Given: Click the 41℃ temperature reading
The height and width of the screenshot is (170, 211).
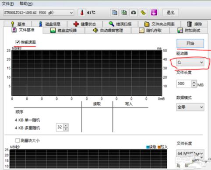Looking at the screenshot, I should tap(91, 13).
